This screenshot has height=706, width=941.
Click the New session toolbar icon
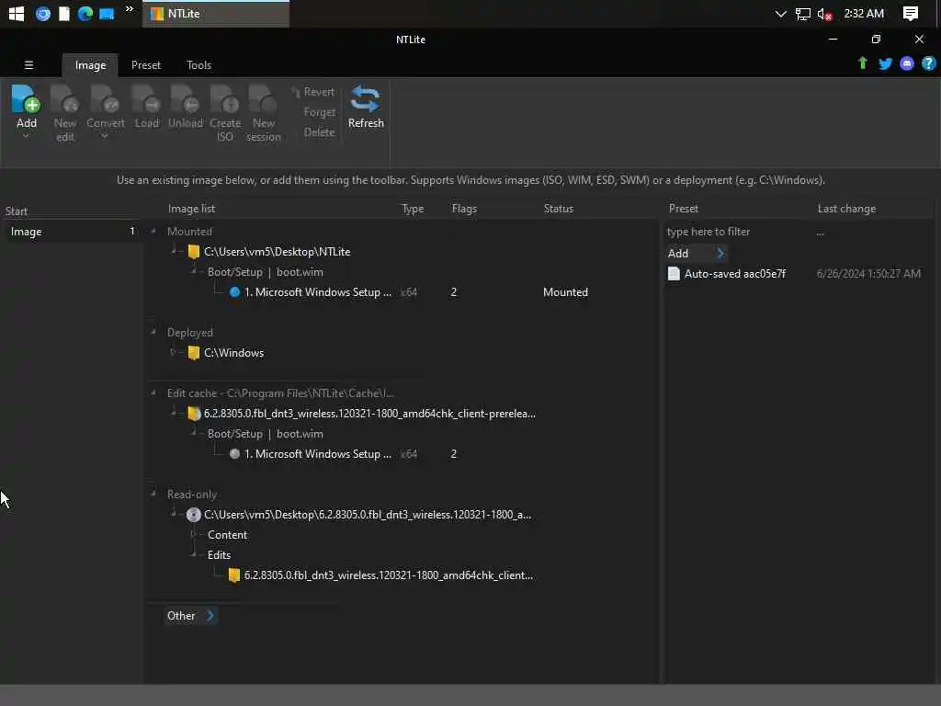click(263, 99)
